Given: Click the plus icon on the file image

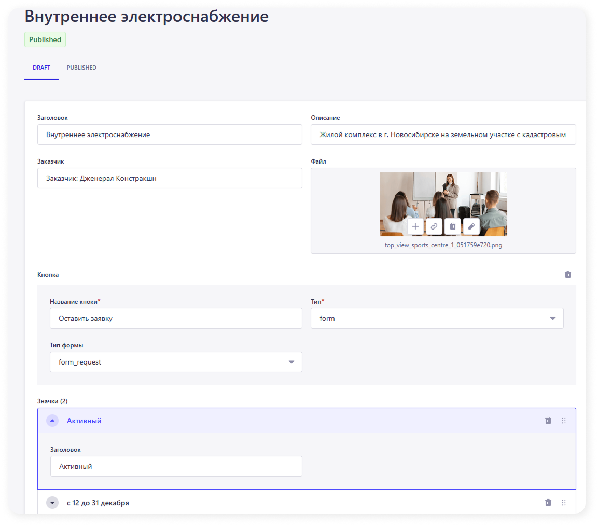Looking at the screenshot, I should [x=415, y=226].
